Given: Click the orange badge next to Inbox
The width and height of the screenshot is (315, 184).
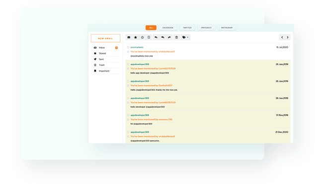Looking at the screenshot, I should tap(117, 48).
